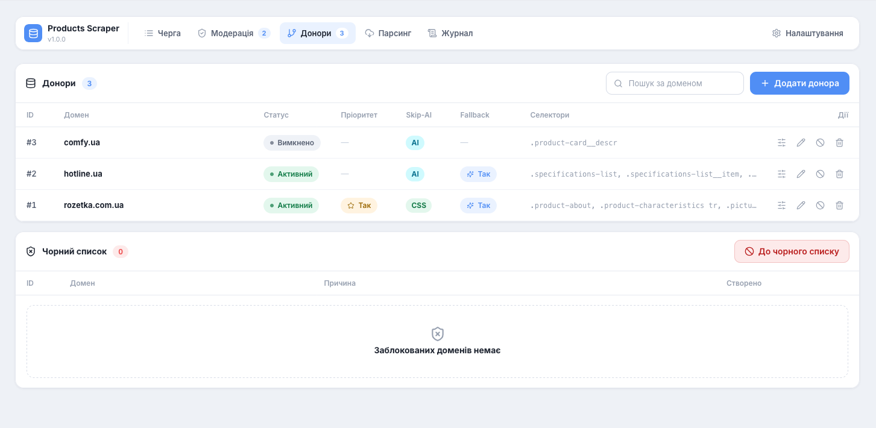Viewport: 876px width, 428px height.
Task: Block hotline.ua using the ban icon
Action: [820, 174]
